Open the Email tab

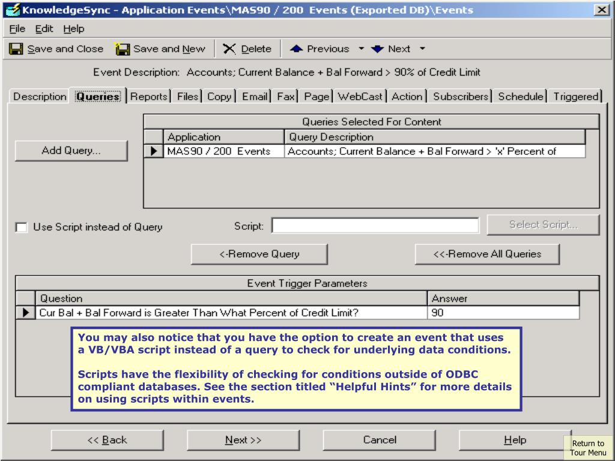255,97
